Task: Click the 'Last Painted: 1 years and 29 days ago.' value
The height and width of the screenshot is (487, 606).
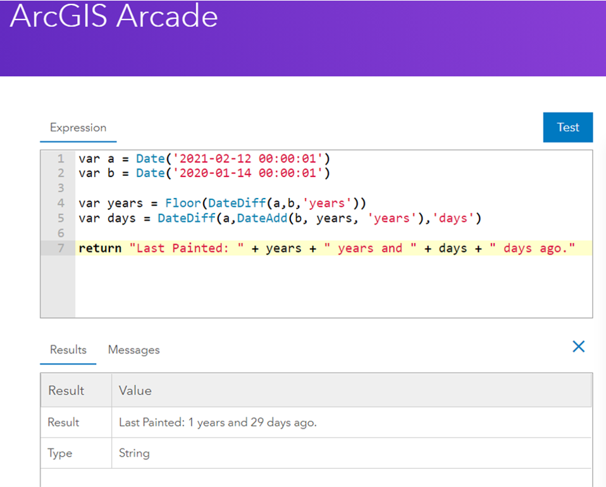Action: click(218, 422)
